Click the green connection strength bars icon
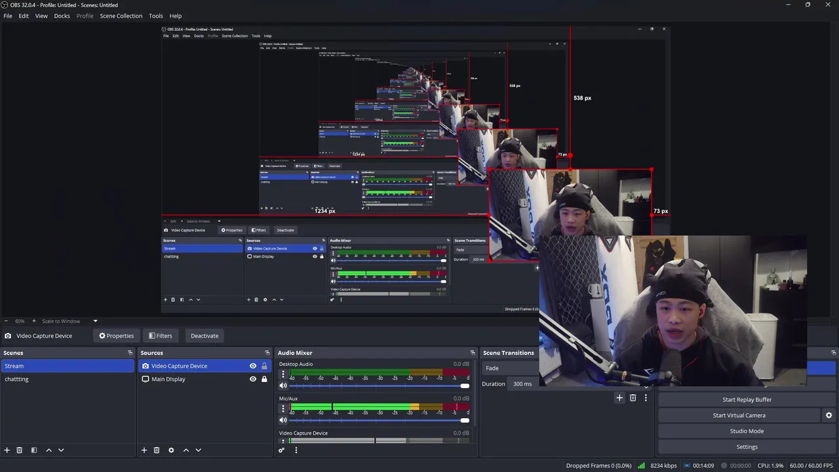This screenshot has height=472, width=839. [641, 465]
